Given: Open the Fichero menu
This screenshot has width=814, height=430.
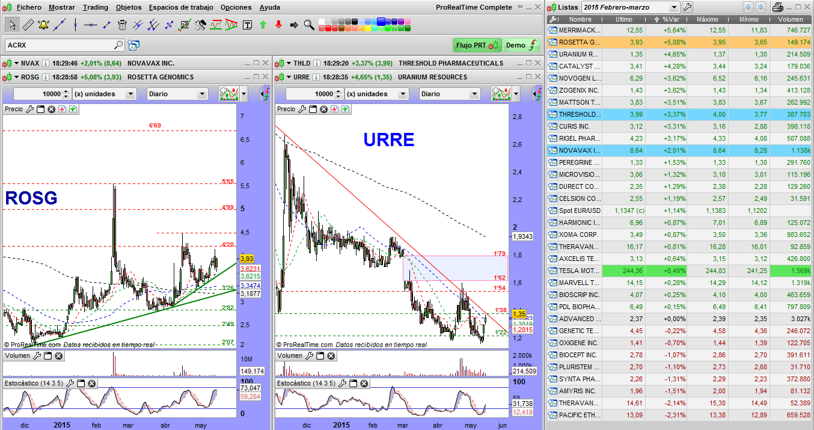Looking at the screenshot, I should [29, 7].
